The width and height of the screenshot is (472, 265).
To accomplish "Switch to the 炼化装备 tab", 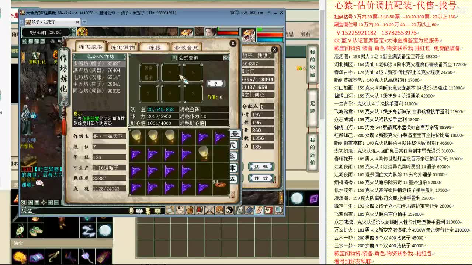I will pyautogui.click(x=91, y=47).
